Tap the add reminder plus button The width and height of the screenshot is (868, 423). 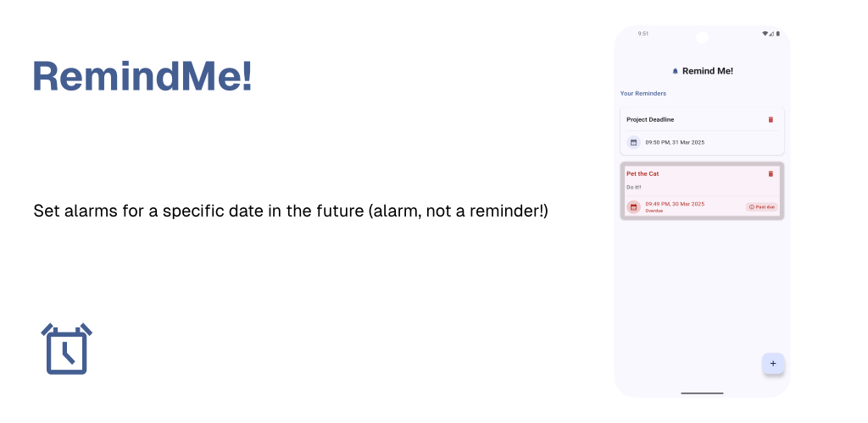coord(773,363)
